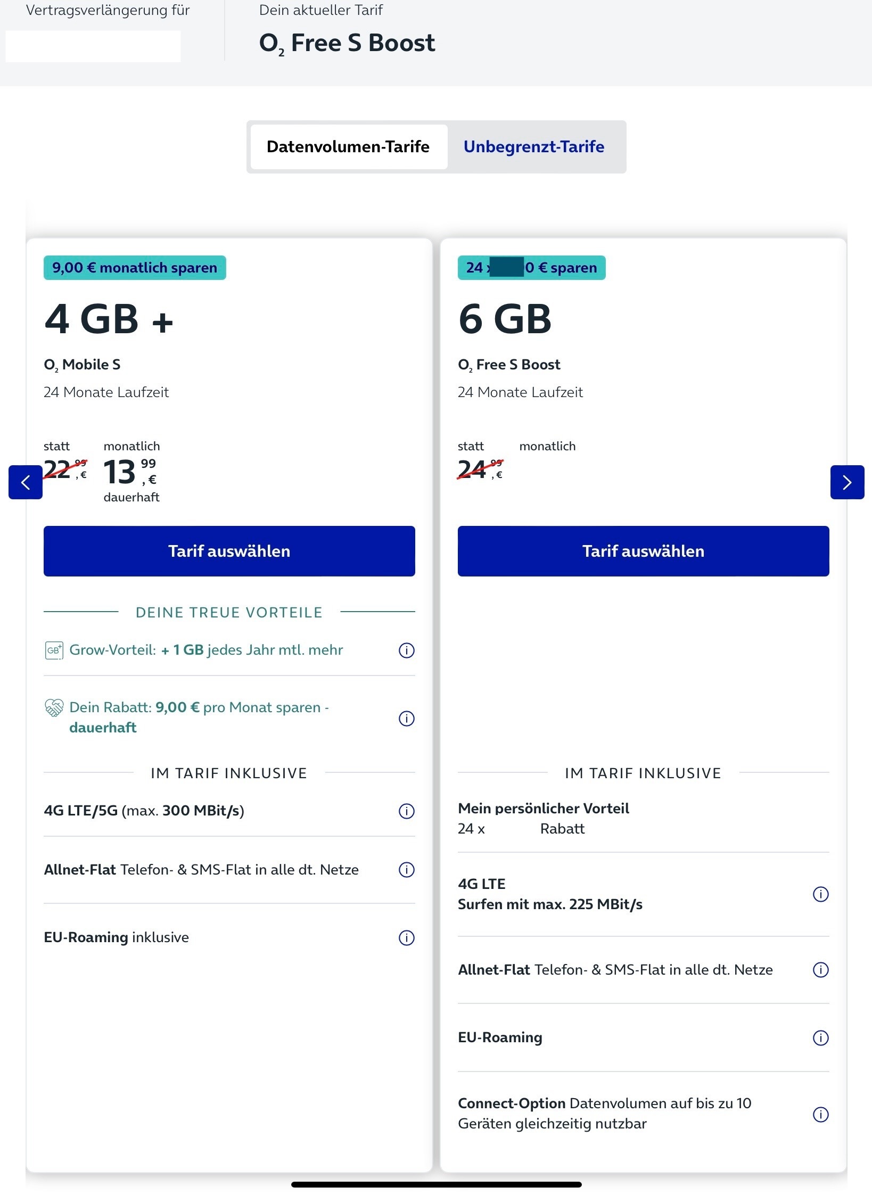Viewport: 872px width, 1195px height.
Task: Click the 9,00 € monatlich sparen badge
Action: tap(135, 268)
